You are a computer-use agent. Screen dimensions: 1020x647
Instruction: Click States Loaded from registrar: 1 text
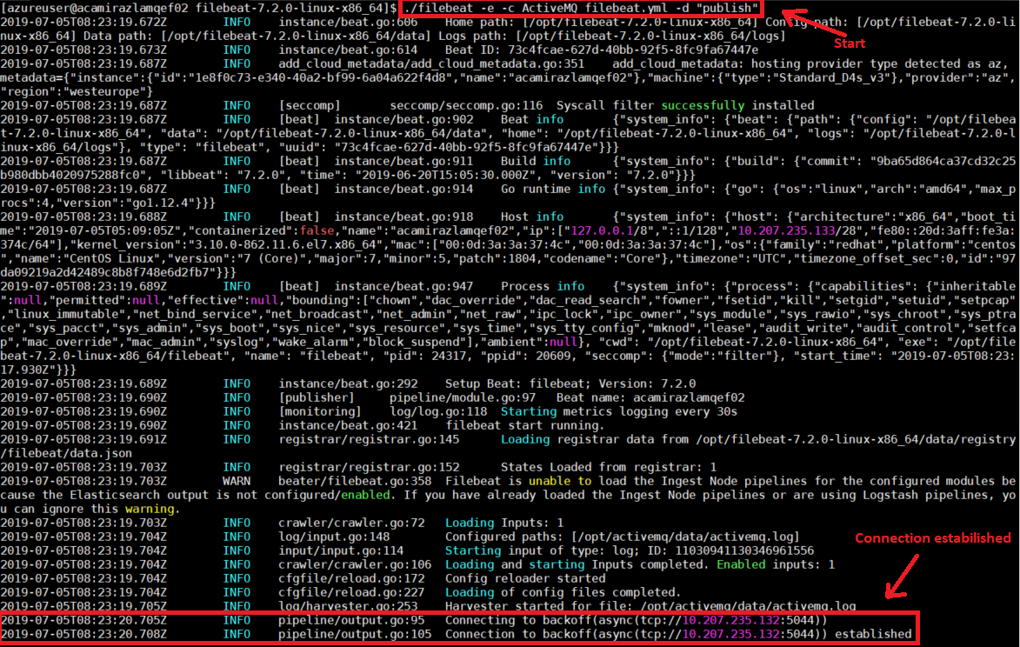(x=608, y=467)
